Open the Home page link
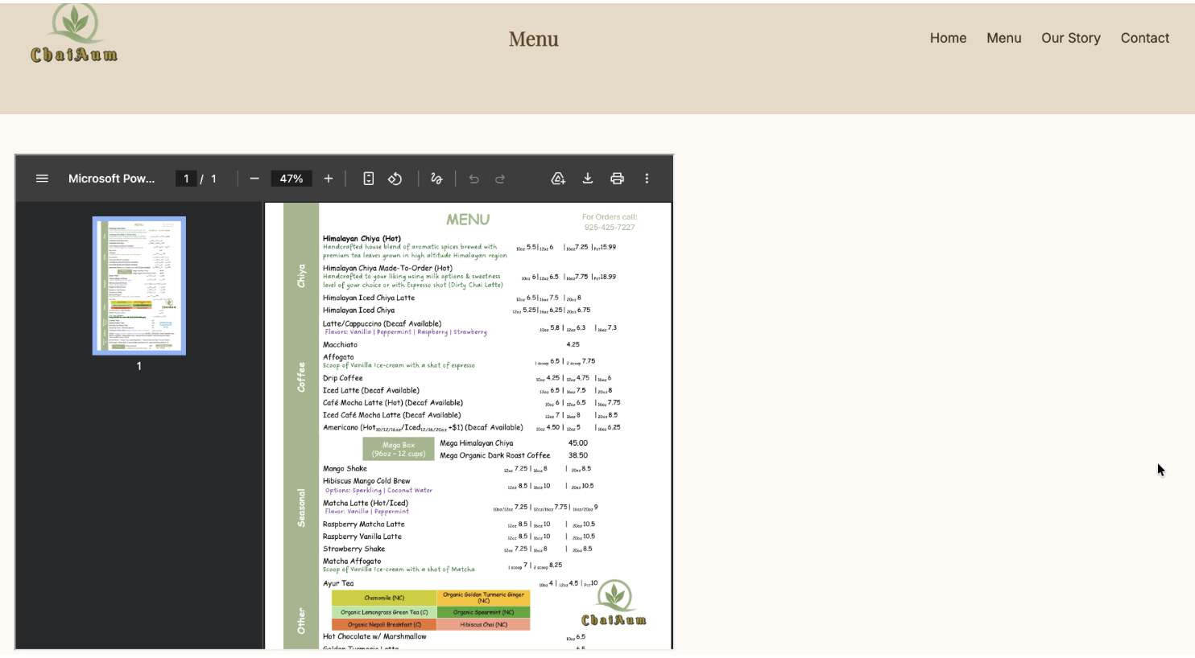 click(x=948, y=38)
